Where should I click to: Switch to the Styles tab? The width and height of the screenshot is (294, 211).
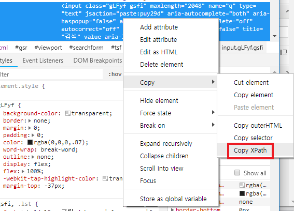click(x=6, y=61)
